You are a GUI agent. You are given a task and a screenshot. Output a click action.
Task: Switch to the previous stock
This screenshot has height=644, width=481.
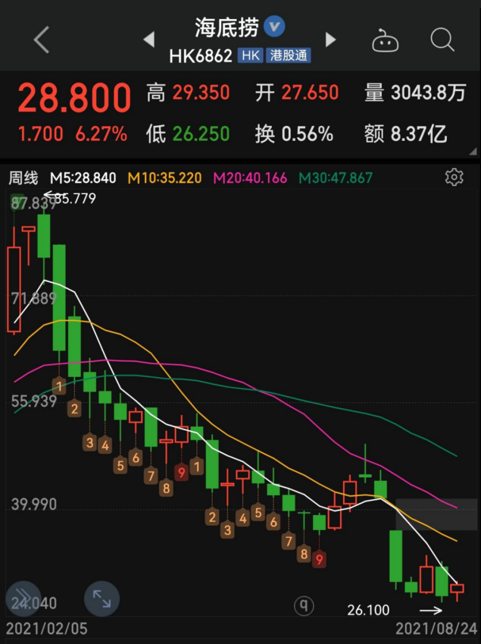(x=149, y=39)
